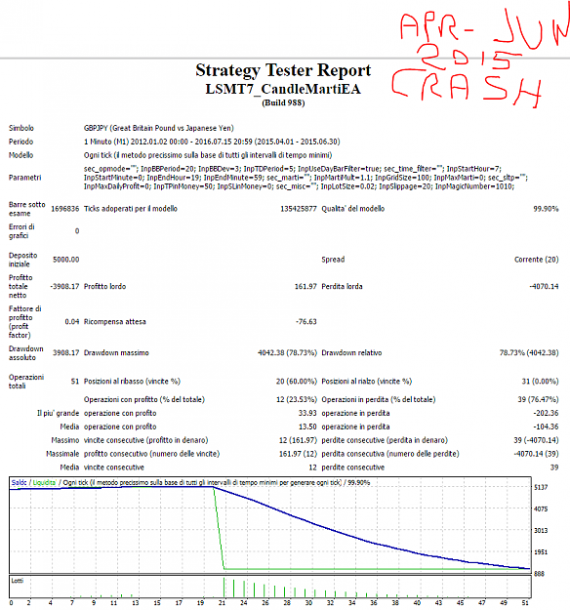Click the 'Modello' label
This screenshot has width=570, height=610.
pyautogui.click(x=21, y=155)
